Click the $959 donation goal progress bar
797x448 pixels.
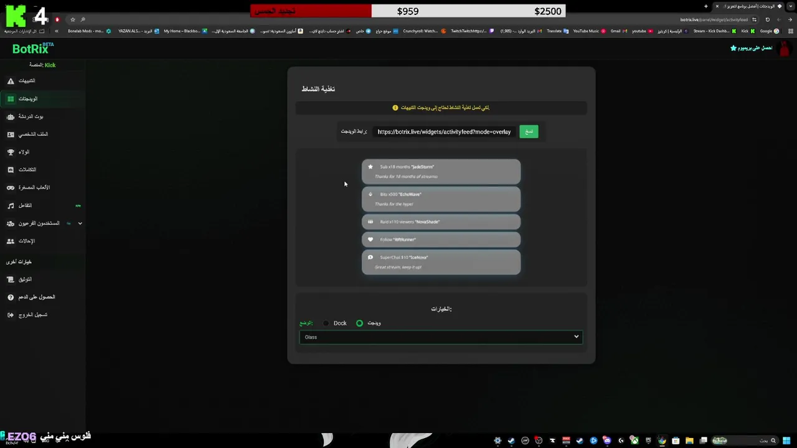(408, 11)
